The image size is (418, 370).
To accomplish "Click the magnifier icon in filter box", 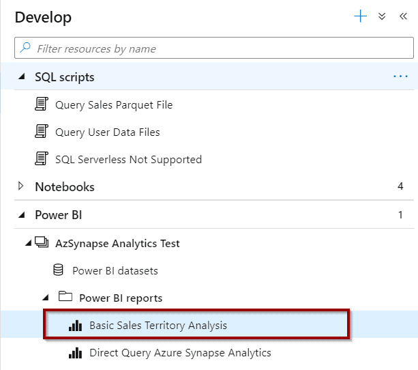I will (x=25, y=48).
